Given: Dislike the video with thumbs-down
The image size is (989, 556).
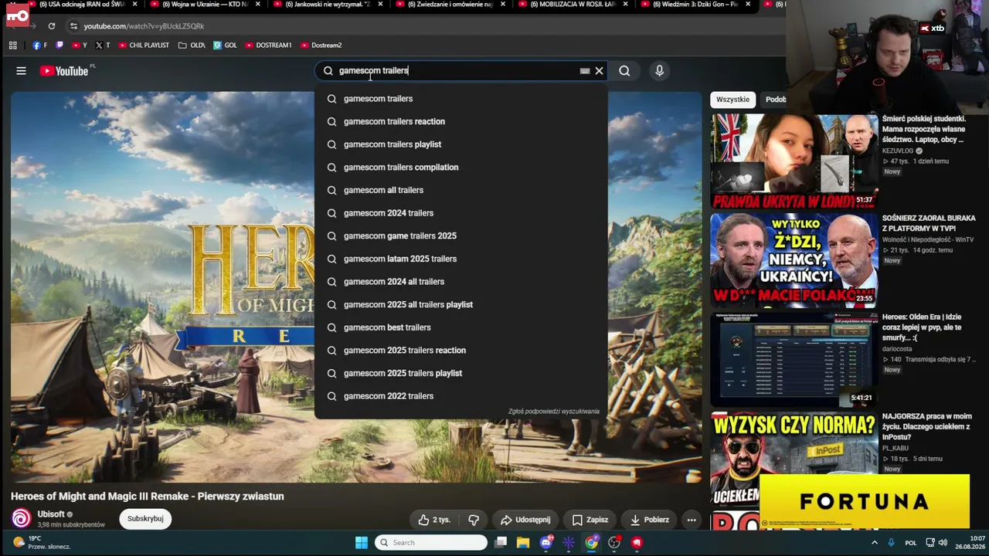Looking at the screenshot, I should 474,520.
